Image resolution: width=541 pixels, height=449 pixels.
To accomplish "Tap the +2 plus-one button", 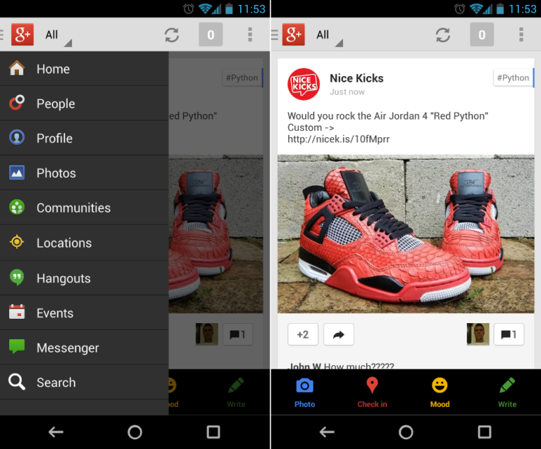I will [303, 334].
